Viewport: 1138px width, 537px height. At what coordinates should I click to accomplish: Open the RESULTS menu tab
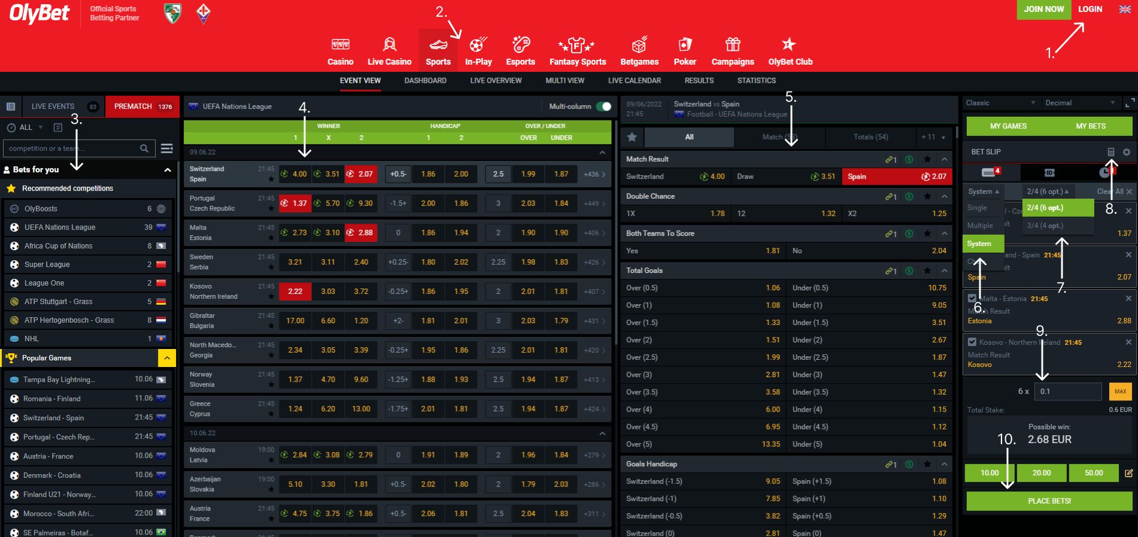[x=699, y=81]
